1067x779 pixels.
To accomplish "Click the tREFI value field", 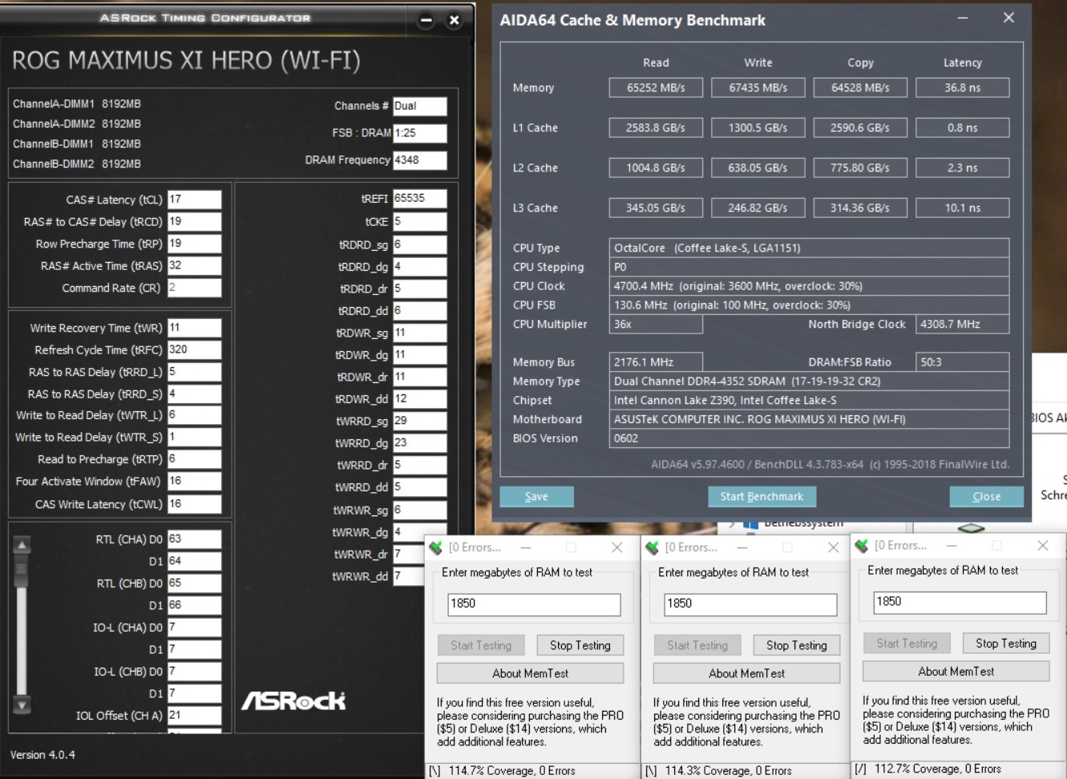I will point(419,199).
